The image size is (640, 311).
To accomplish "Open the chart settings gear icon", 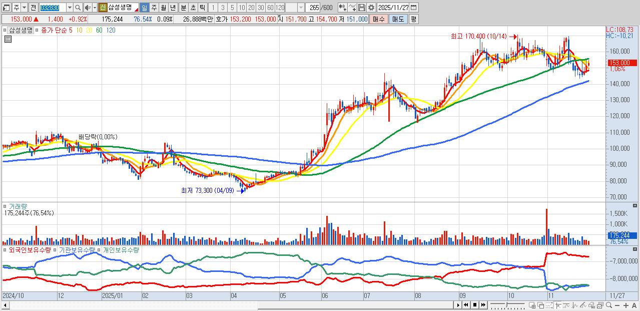I will pyautogui.click(x=371, y=8).
